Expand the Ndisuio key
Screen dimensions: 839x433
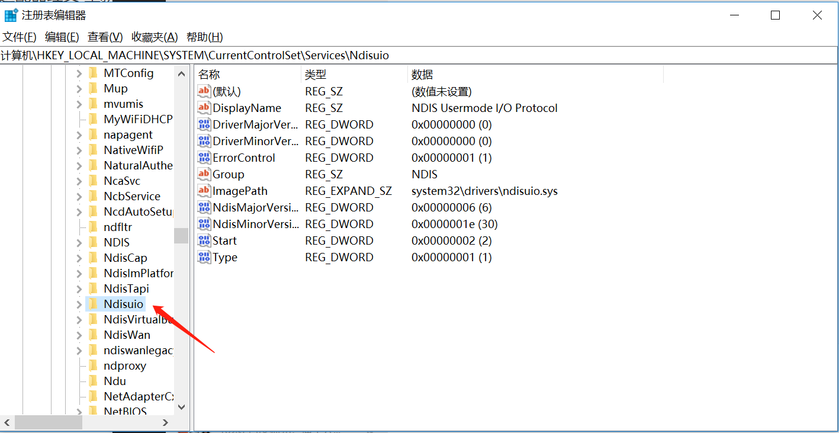(79, 304)
